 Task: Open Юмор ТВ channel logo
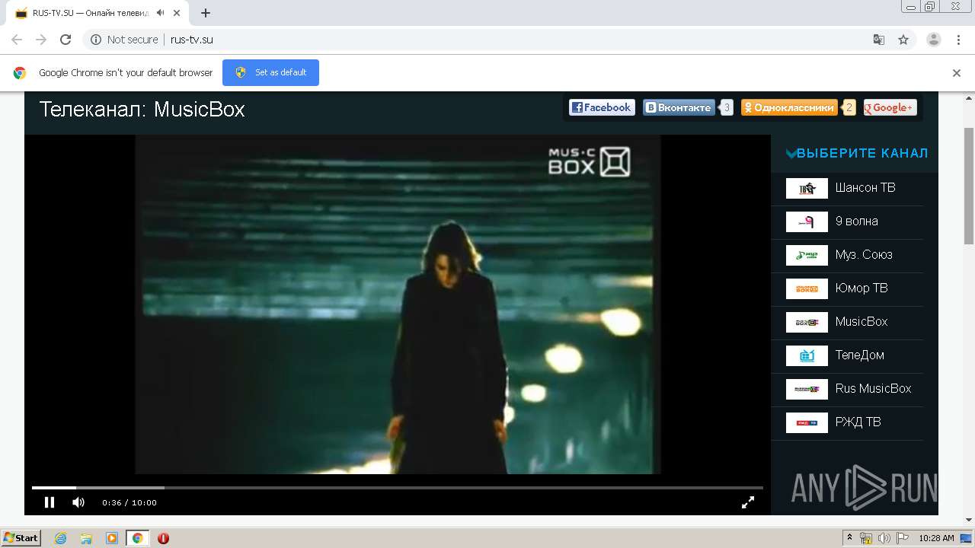pos(807,288)
